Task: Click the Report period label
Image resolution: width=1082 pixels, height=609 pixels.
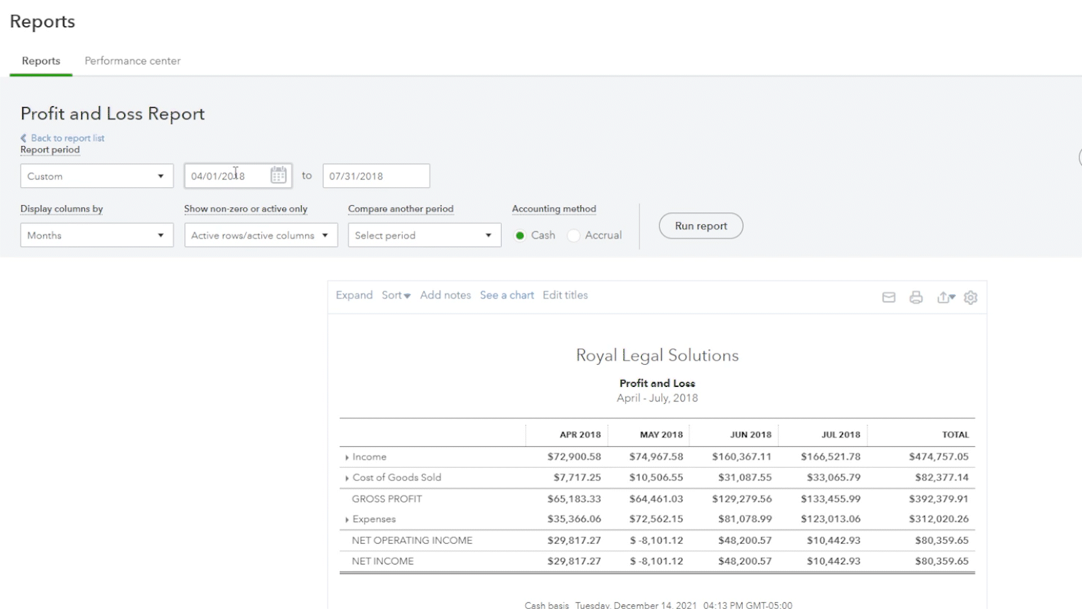Action: pyautogui.click(x=50, y=150)
